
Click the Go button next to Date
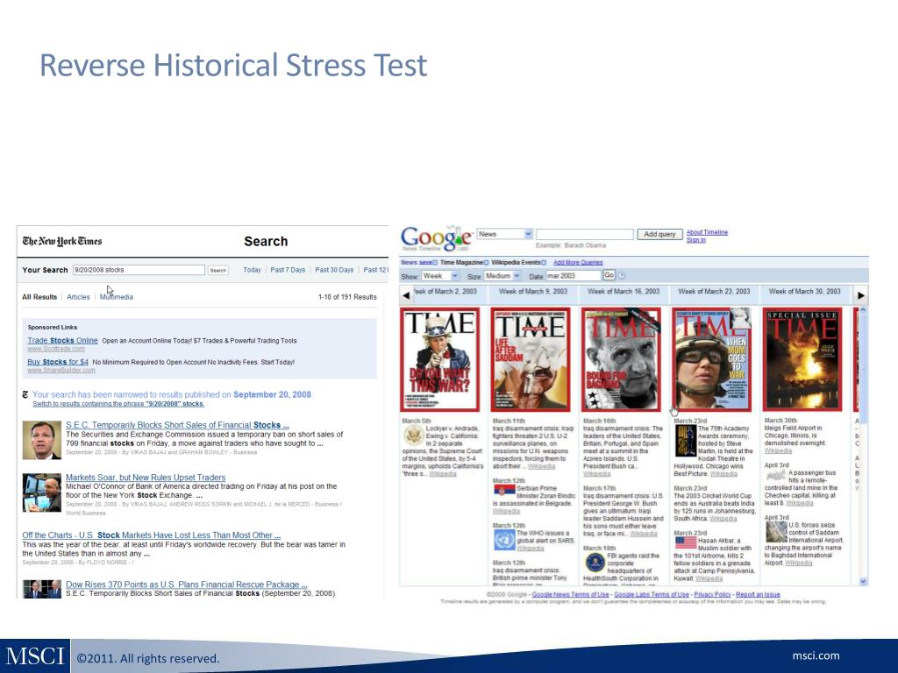609,275
